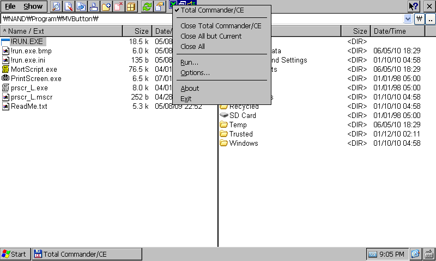
Task: Click the prscr_L.mscr file icon
Action: click(x=5, y=97)
